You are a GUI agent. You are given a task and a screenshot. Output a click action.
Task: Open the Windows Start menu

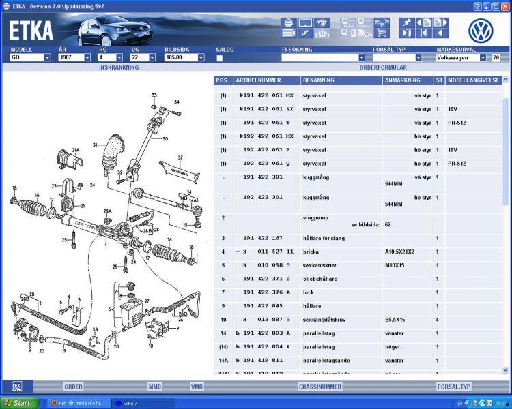coord(19,403)
